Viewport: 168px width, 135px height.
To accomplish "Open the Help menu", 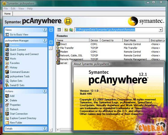I will click(x=30, y=9).
